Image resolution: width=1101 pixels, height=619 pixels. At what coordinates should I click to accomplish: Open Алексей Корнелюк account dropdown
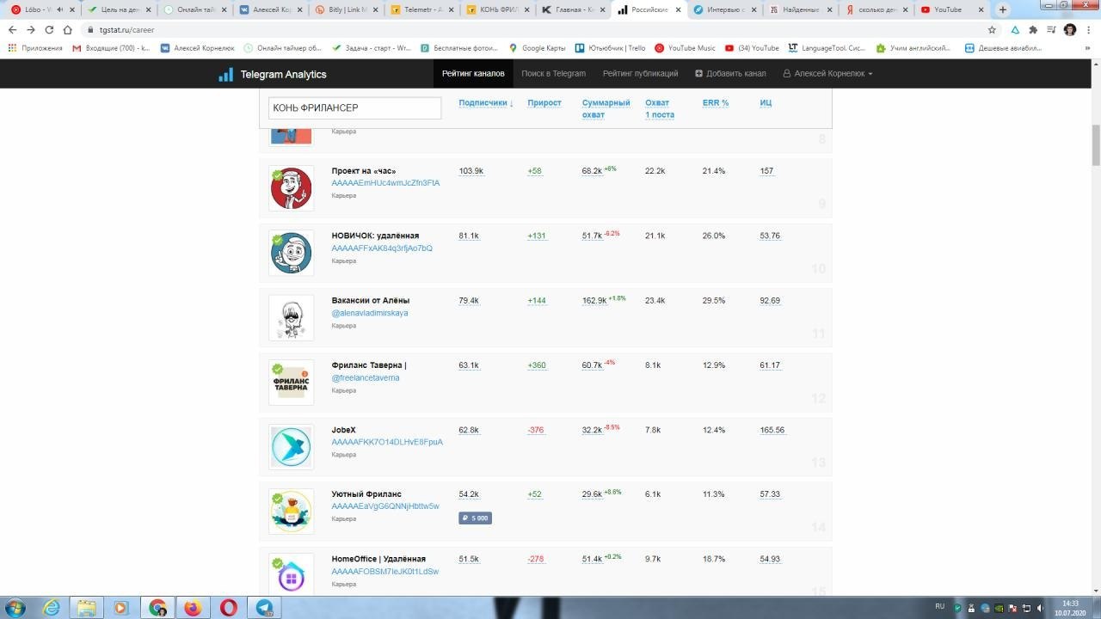pyautogui.click(x=827, y=74)
